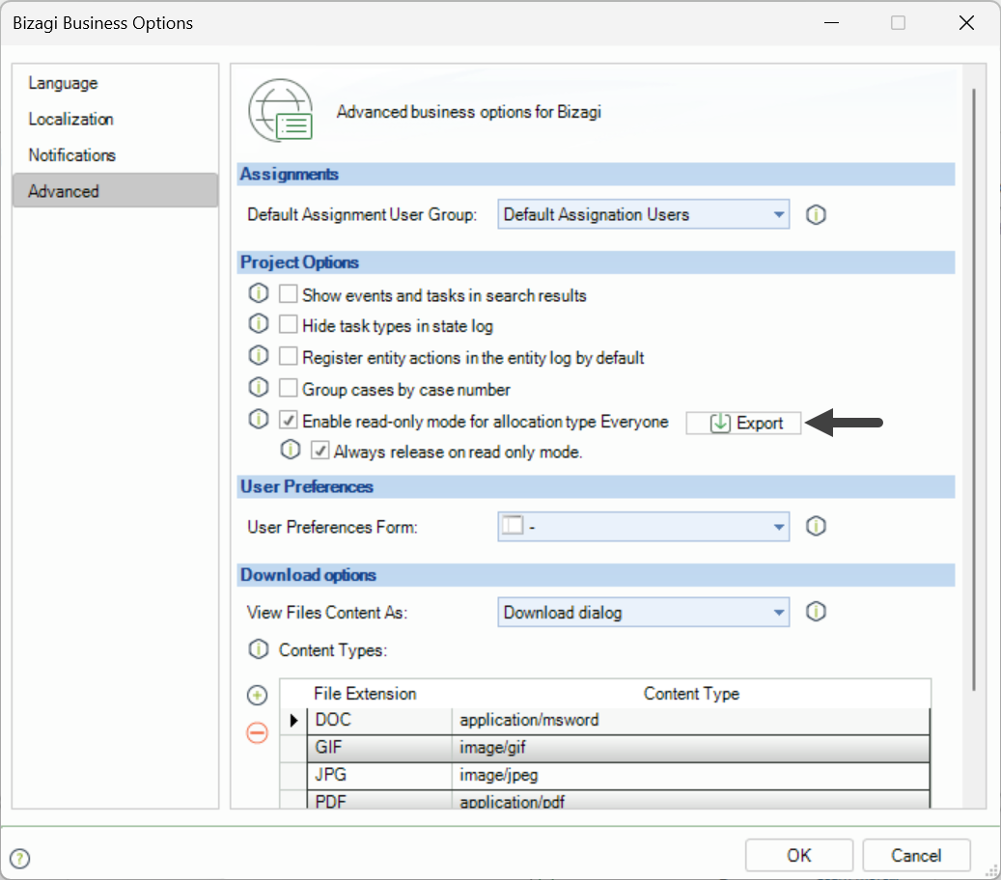The height and width of the screenshot is (880, 1001).
Task: Click info icon for Group cases by case number
Action: click(x=258, y=387)
